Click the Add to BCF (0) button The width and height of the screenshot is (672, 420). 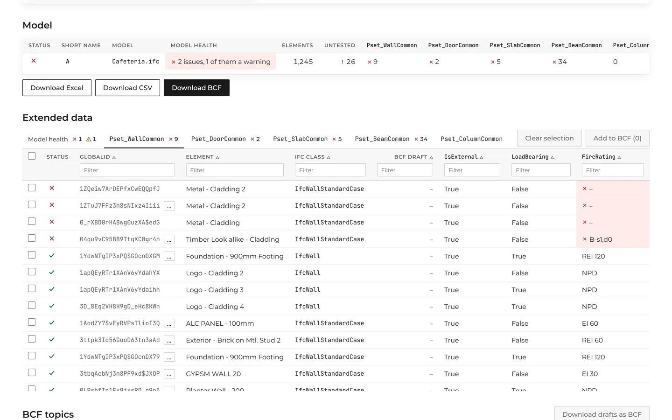(x=617, y=138)
